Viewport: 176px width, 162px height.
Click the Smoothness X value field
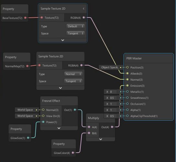coord(113,98)
